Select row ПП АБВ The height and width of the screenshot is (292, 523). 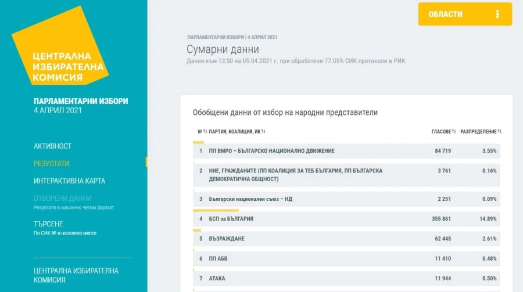click(x=346, y=259)
